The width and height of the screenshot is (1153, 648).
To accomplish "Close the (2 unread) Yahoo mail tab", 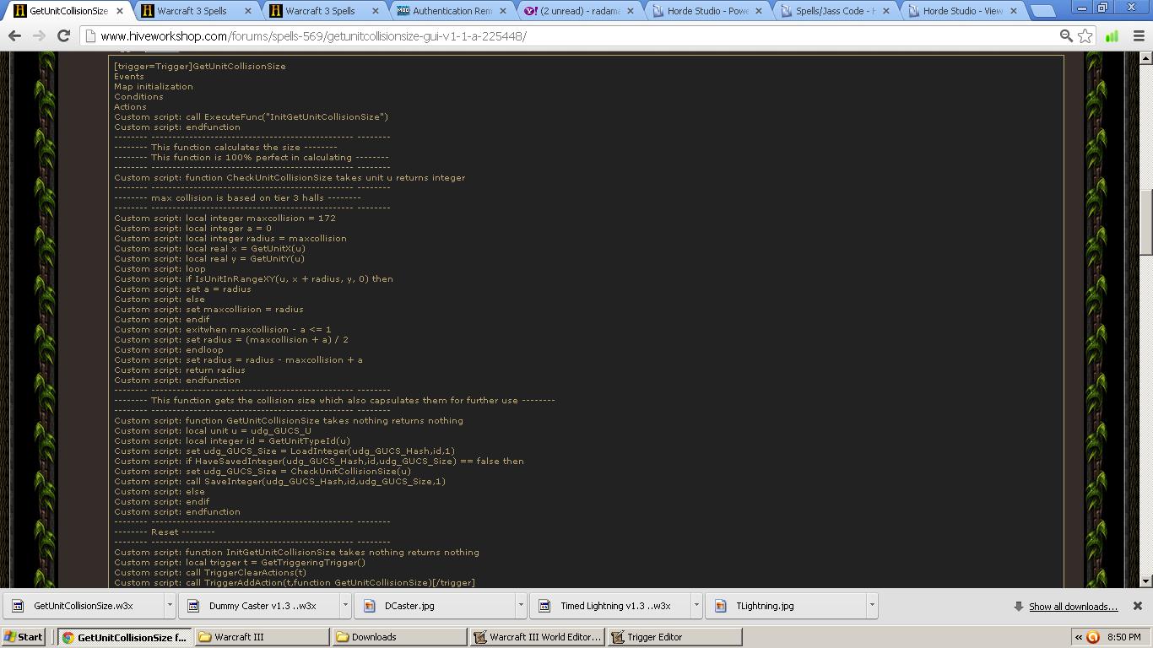I will coord(630,11).
